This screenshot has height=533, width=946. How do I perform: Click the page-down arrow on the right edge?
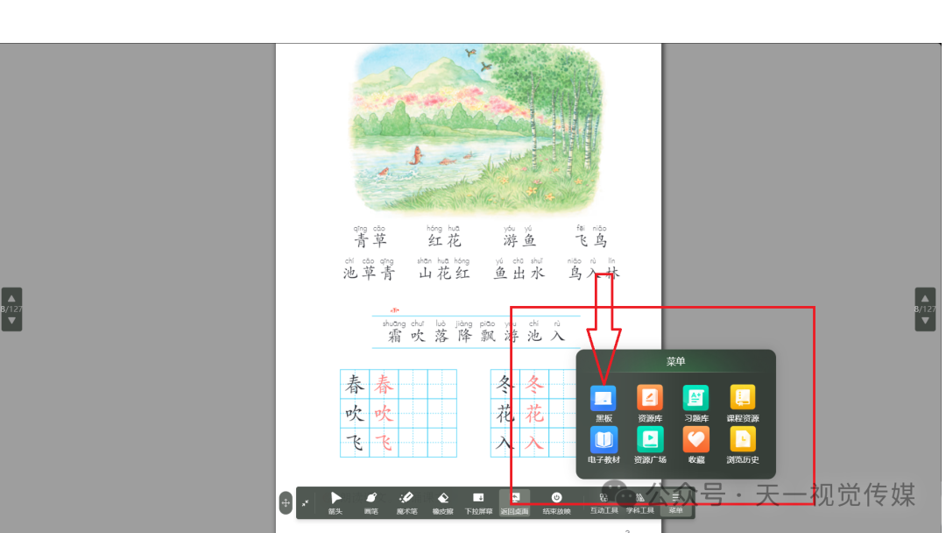point(926,321)
